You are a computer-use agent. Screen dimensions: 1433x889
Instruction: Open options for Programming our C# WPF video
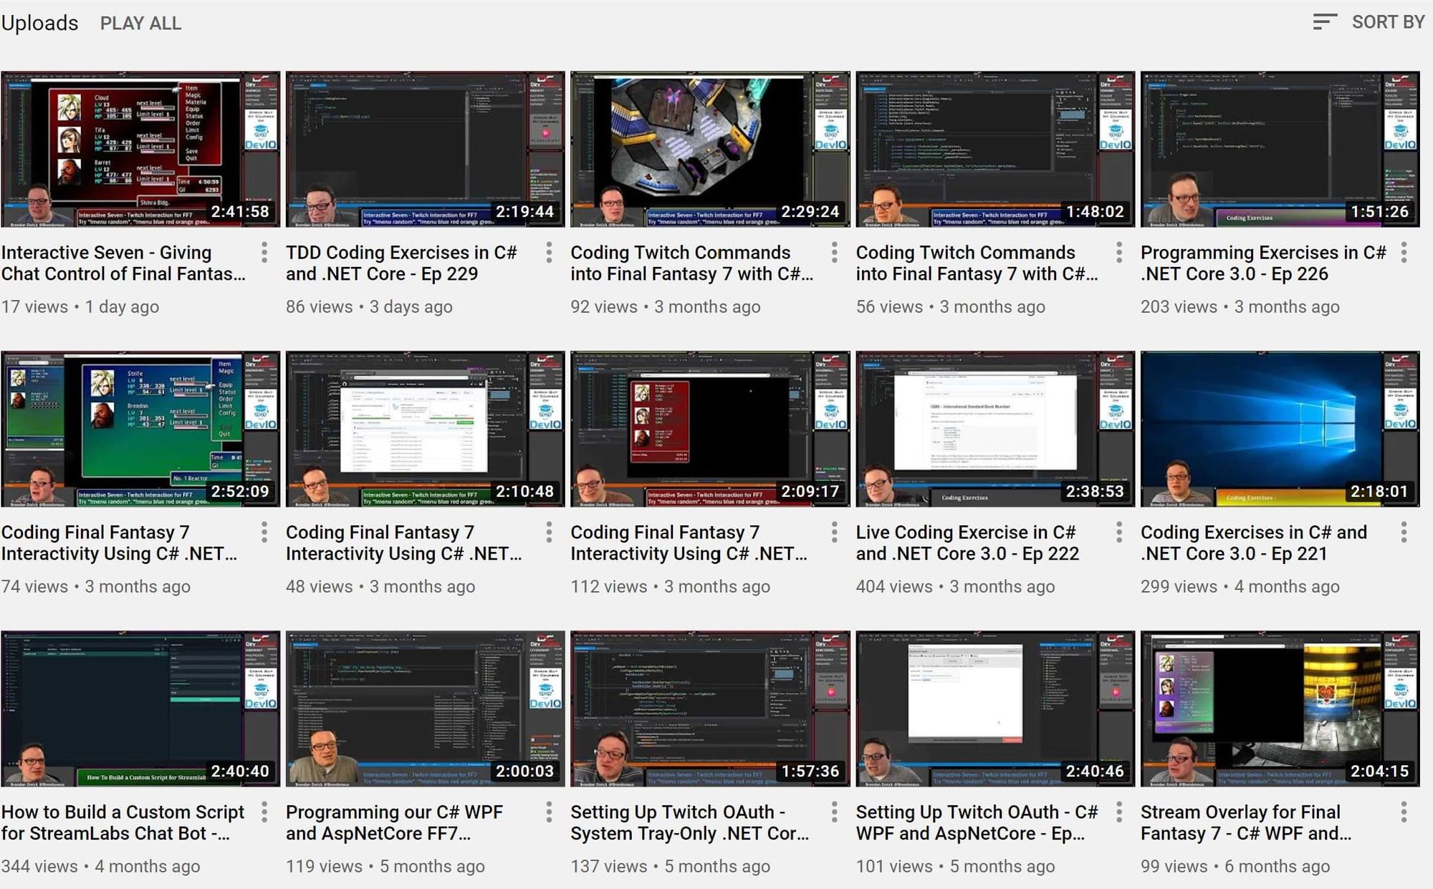click(549, 812)
